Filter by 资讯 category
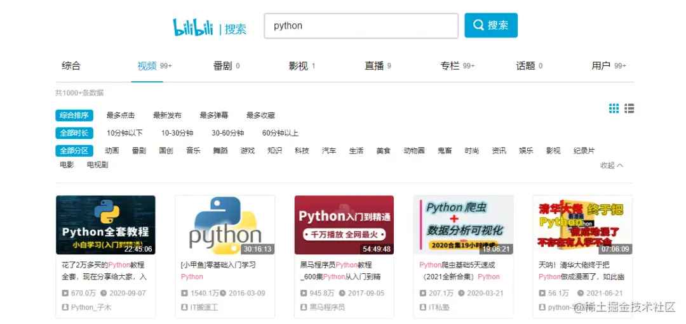The height and width of the screenshot is (324, 686). (x=499, y=151)
